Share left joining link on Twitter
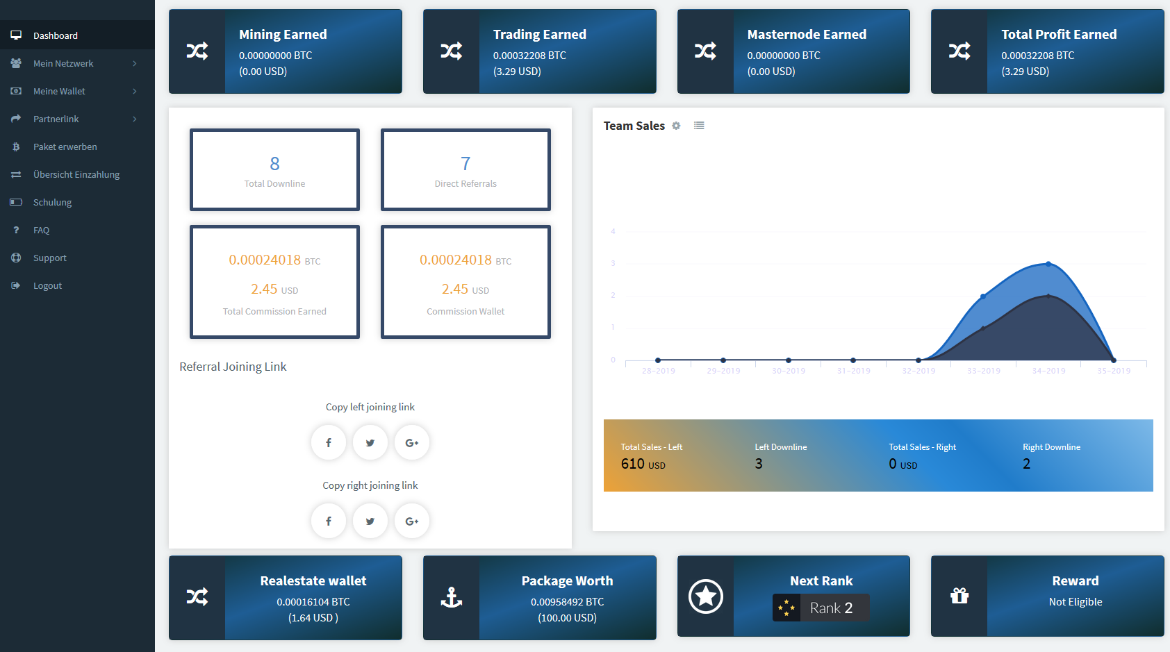1170x652 pixels. point(370,442)
